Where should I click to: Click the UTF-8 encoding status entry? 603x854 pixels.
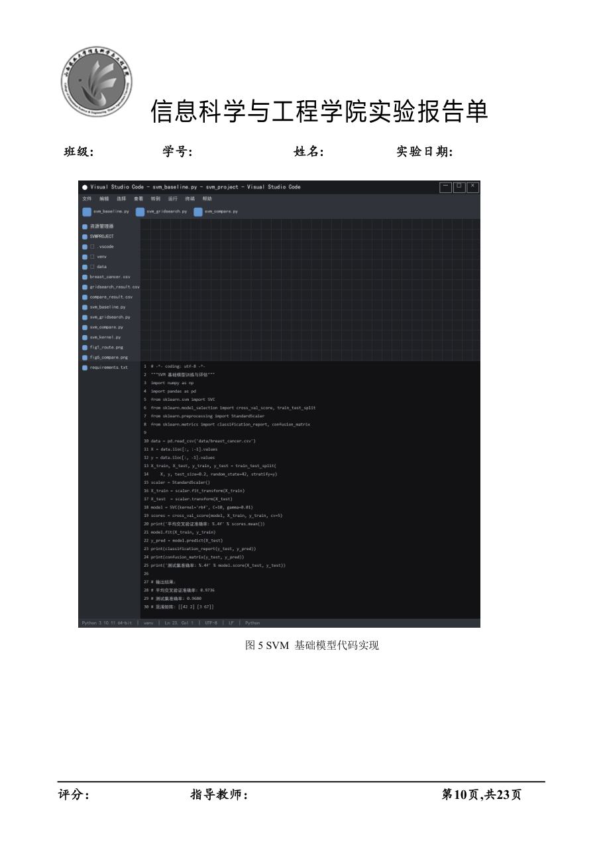pos(211,623)
